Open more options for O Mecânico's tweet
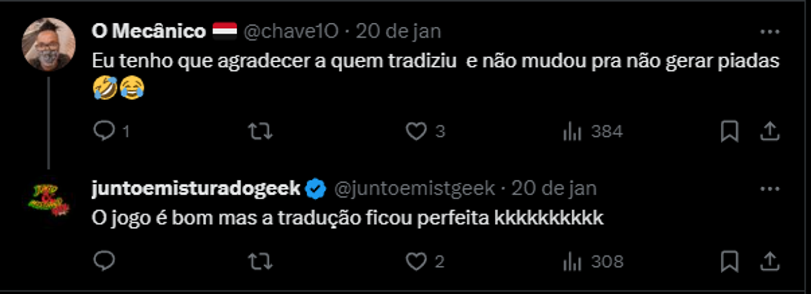The image size is (811, 294). (769, 32)
